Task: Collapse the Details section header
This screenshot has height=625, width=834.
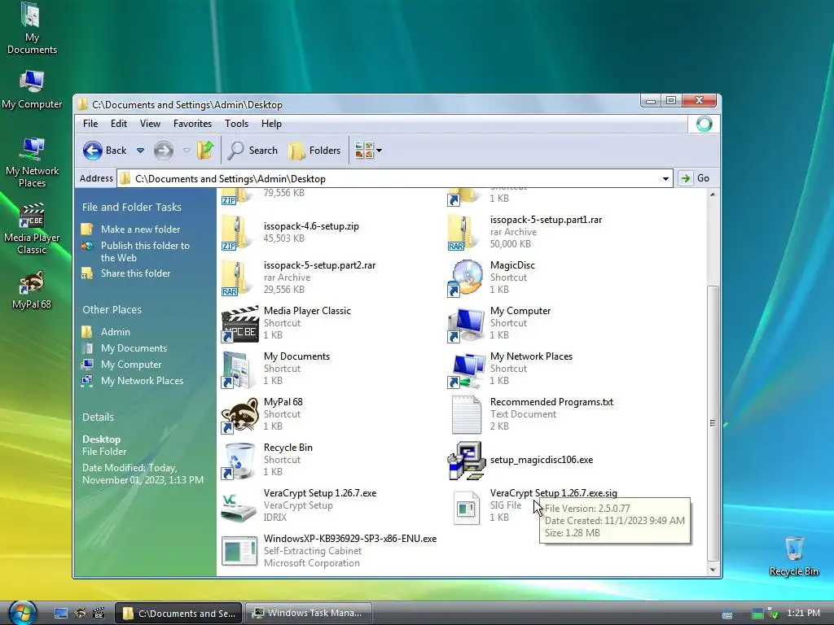Action: click(98, 417)
